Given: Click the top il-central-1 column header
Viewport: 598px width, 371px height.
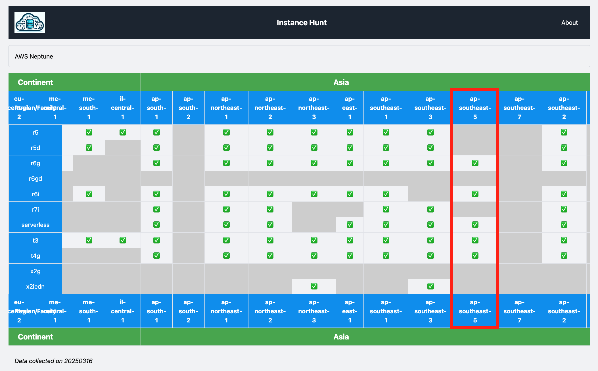Looking at the screenshot, I should click(123, 108).
